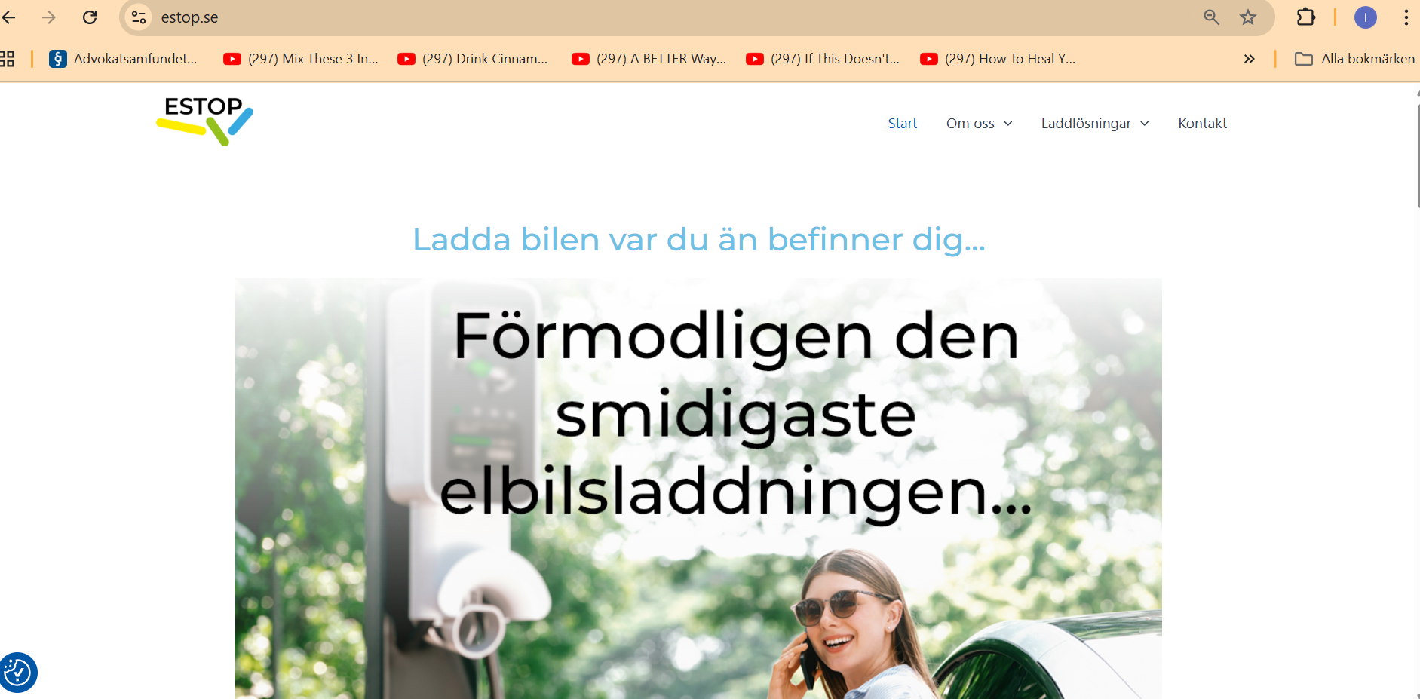
Task: View site information icon beside URL
Action: 139,17
